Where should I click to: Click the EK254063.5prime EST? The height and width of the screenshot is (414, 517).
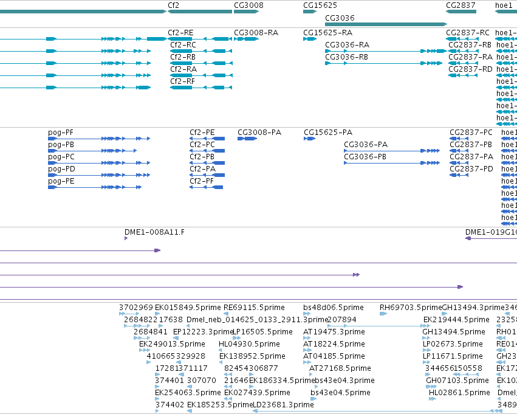[157, 399]
